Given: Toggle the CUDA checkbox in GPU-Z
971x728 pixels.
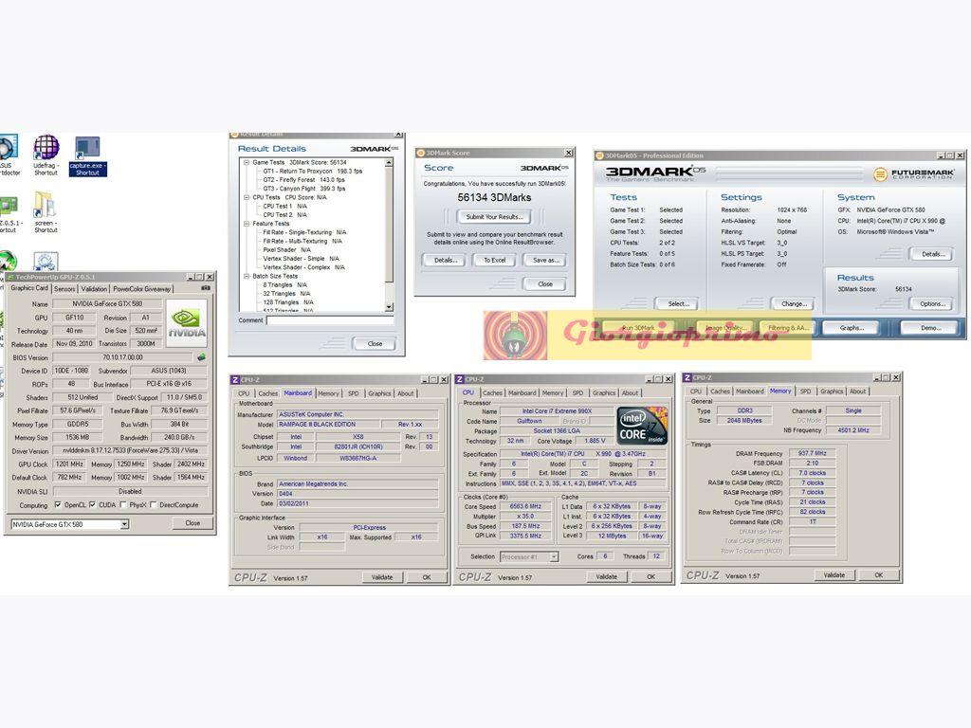Looking at the screenshot, I should click(92, 505).
